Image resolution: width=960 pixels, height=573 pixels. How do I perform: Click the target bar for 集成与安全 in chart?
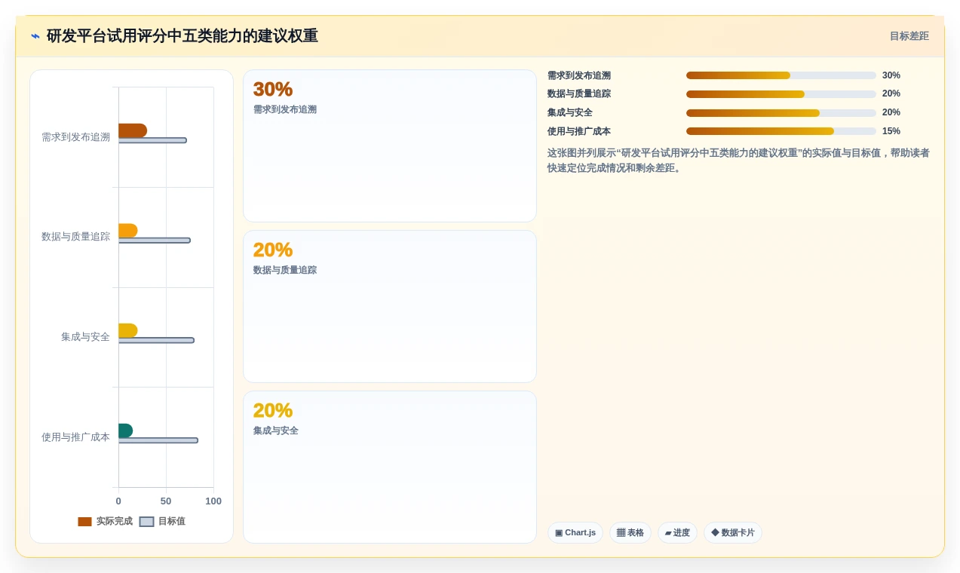click(x=156, y=340)
